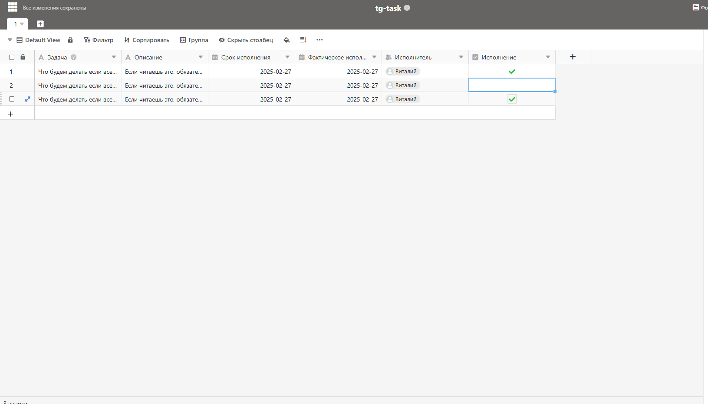
Task: Select row one Фактическое исполнение date
Action: [339, 71]
